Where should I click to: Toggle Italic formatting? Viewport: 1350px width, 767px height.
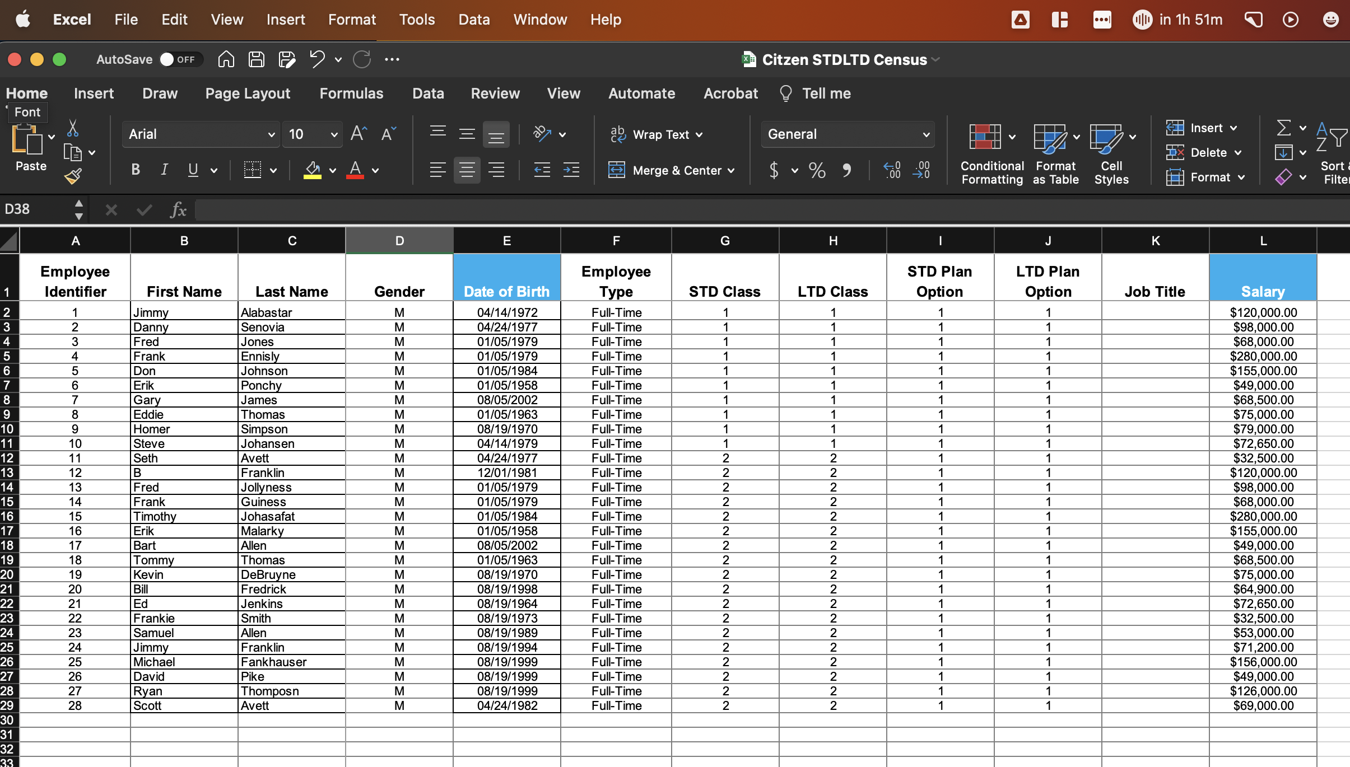164,170
